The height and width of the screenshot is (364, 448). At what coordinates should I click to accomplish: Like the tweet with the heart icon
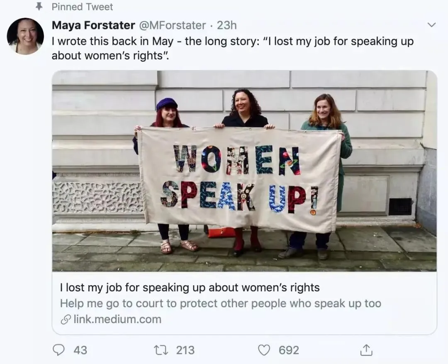264,350
